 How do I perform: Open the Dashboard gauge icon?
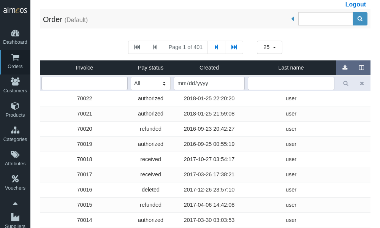(x=15, y=33)
